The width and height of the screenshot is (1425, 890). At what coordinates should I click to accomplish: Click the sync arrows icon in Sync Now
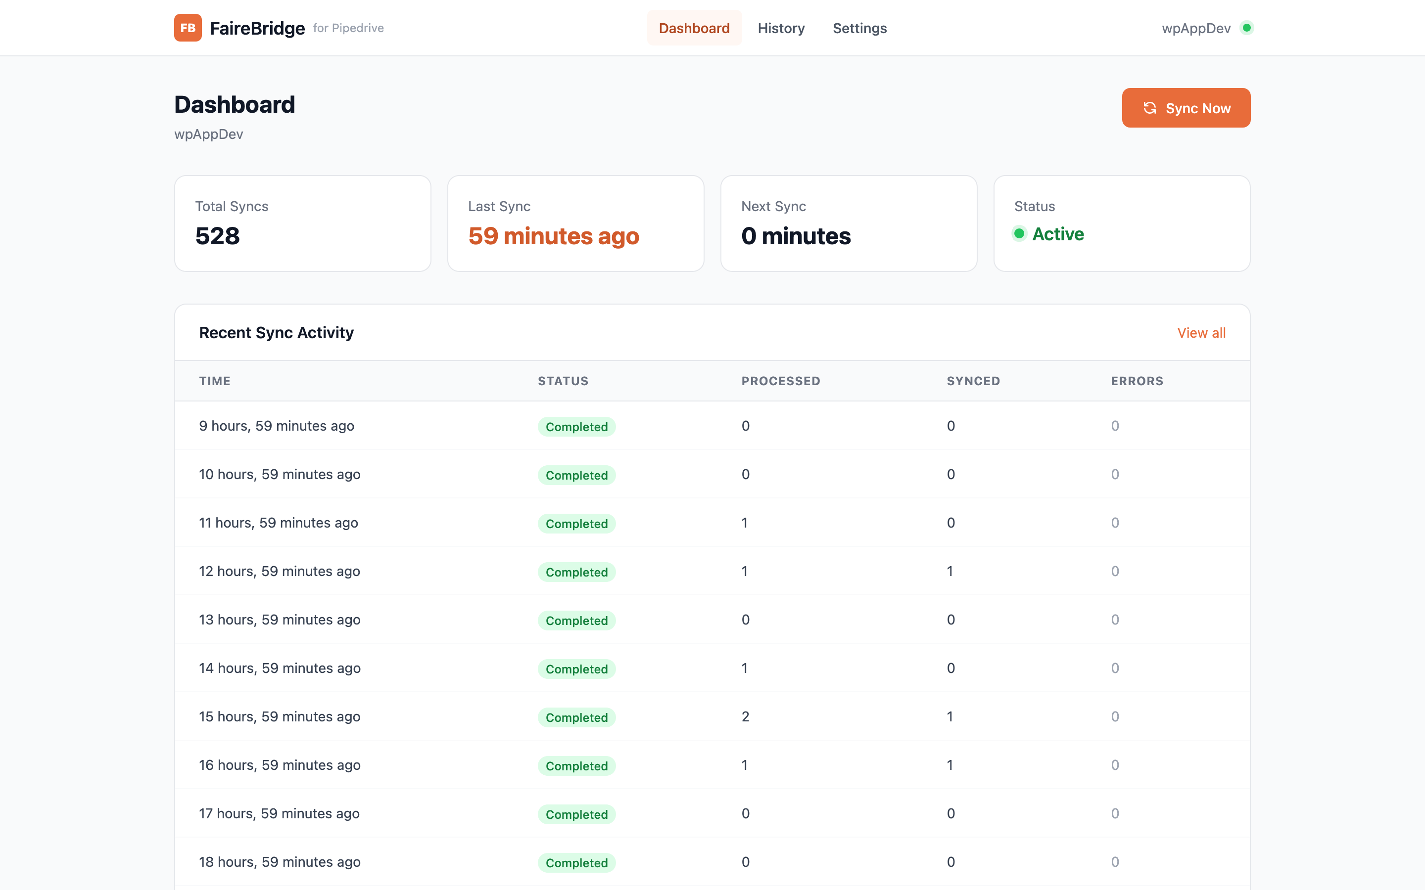[1149, 108]
